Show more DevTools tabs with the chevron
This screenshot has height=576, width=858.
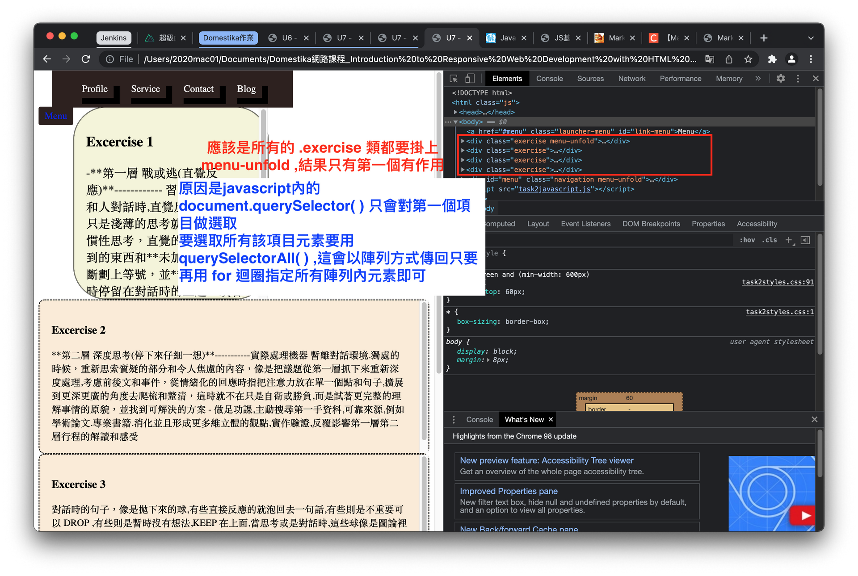[758, 79]
